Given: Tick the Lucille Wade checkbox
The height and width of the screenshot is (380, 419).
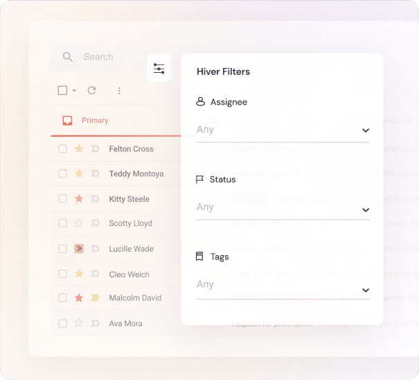Looking at the screenshot, I should point(62,249).
